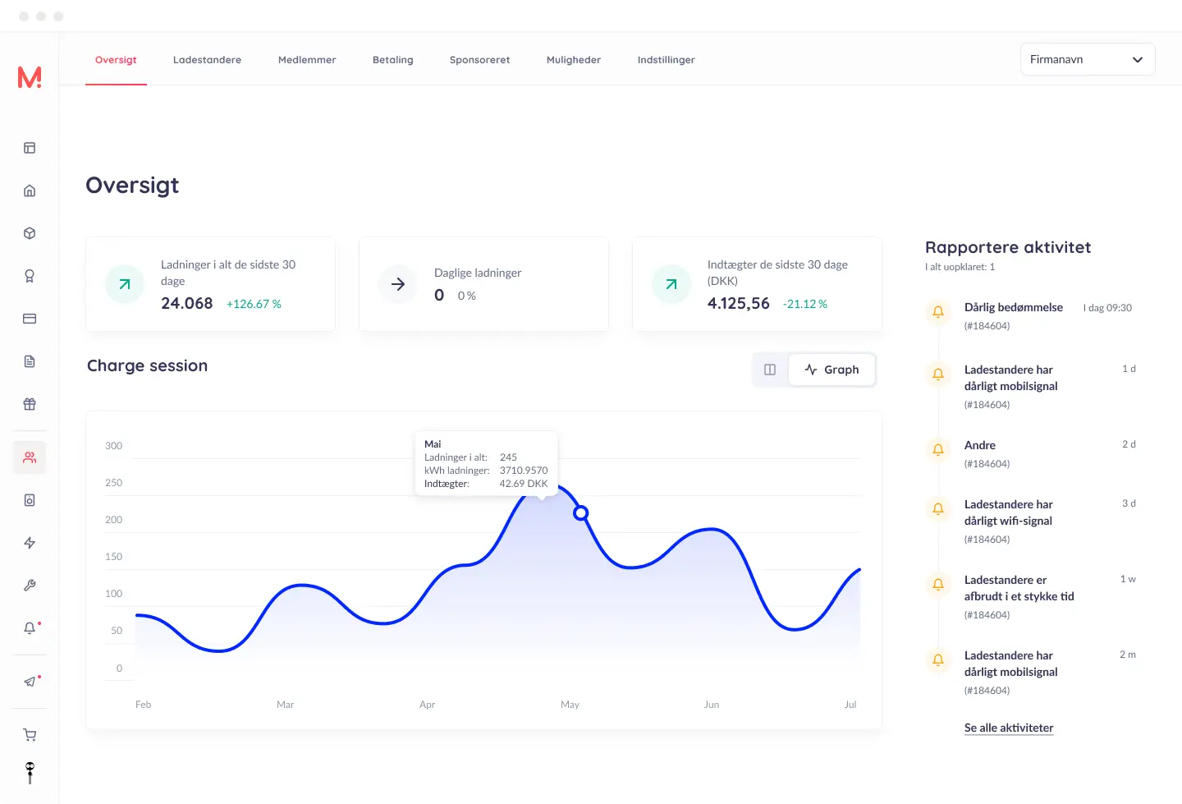Click the green arrow icon on Ladninger card
Screen dimensions: 1182x804
125,284
